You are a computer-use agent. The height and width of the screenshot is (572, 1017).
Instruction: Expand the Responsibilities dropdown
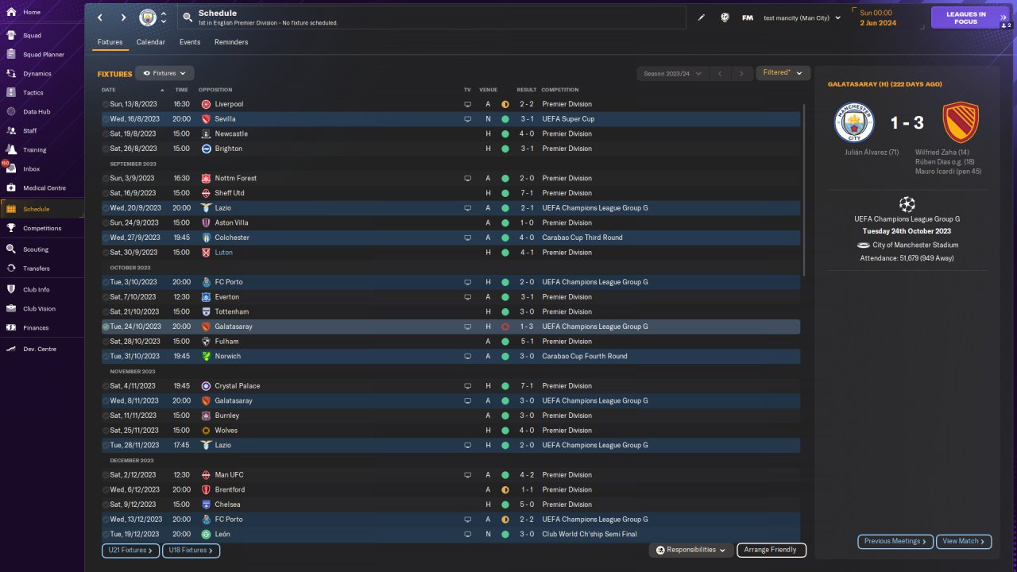coord(690,550)
